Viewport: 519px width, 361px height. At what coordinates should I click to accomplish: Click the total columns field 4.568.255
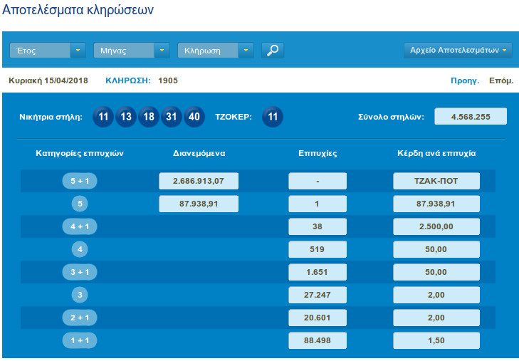pos(470,117)
